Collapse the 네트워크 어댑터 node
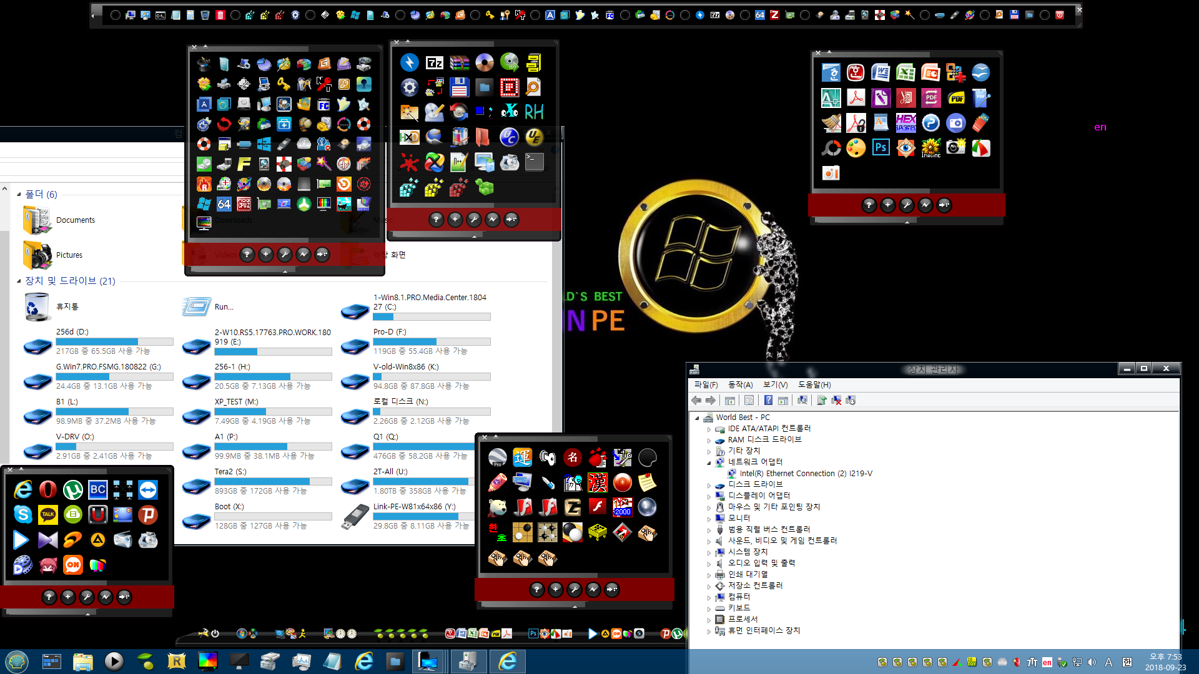 tap(709, 463)
